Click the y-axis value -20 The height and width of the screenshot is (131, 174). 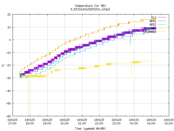[x=8, y=65]
